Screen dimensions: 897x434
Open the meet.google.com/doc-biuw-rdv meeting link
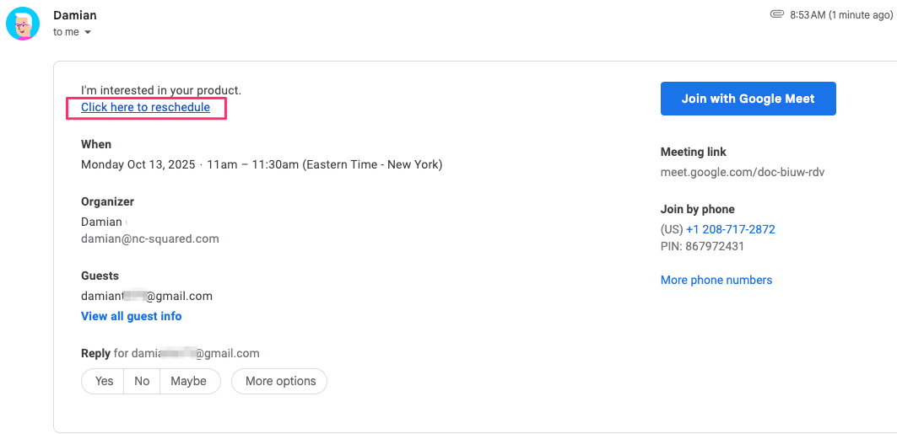pyautogui.click(x=742, y=172)
